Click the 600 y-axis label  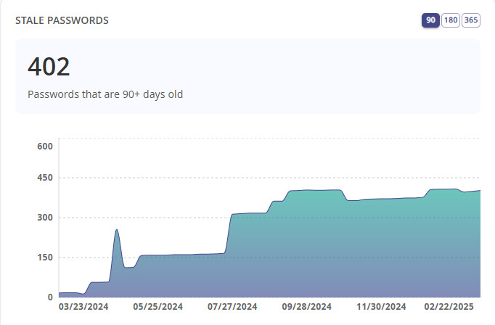pyautogui.click(x=45, y=146)
